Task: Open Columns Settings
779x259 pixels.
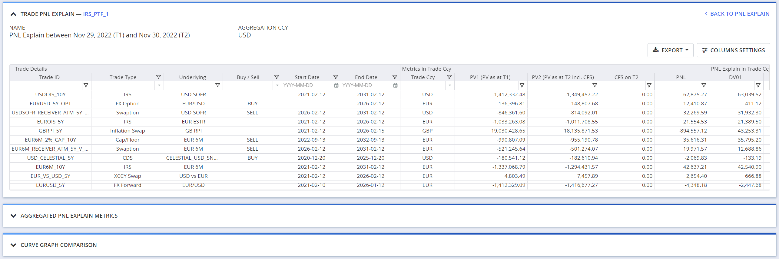Action: click(x=733, y=50)
